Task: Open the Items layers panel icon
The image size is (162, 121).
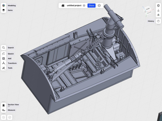Action: click(4, 10)
